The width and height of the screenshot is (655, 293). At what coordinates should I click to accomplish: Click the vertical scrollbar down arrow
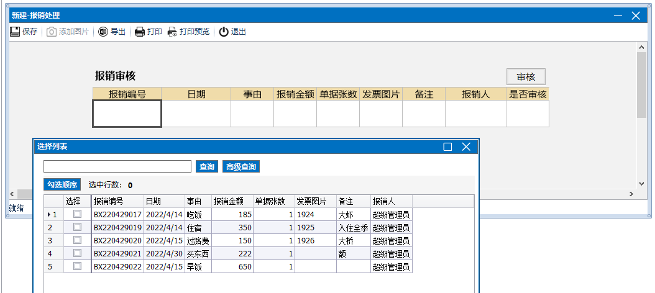642,184
